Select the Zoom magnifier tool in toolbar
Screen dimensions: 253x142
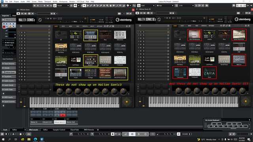pyautogui.click(x=107, y=6)
